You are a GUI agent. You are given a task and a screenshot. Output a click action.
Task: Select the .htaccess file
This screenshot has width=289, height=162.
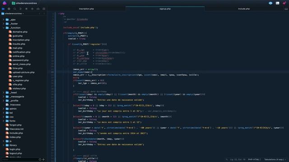[15, 104]
